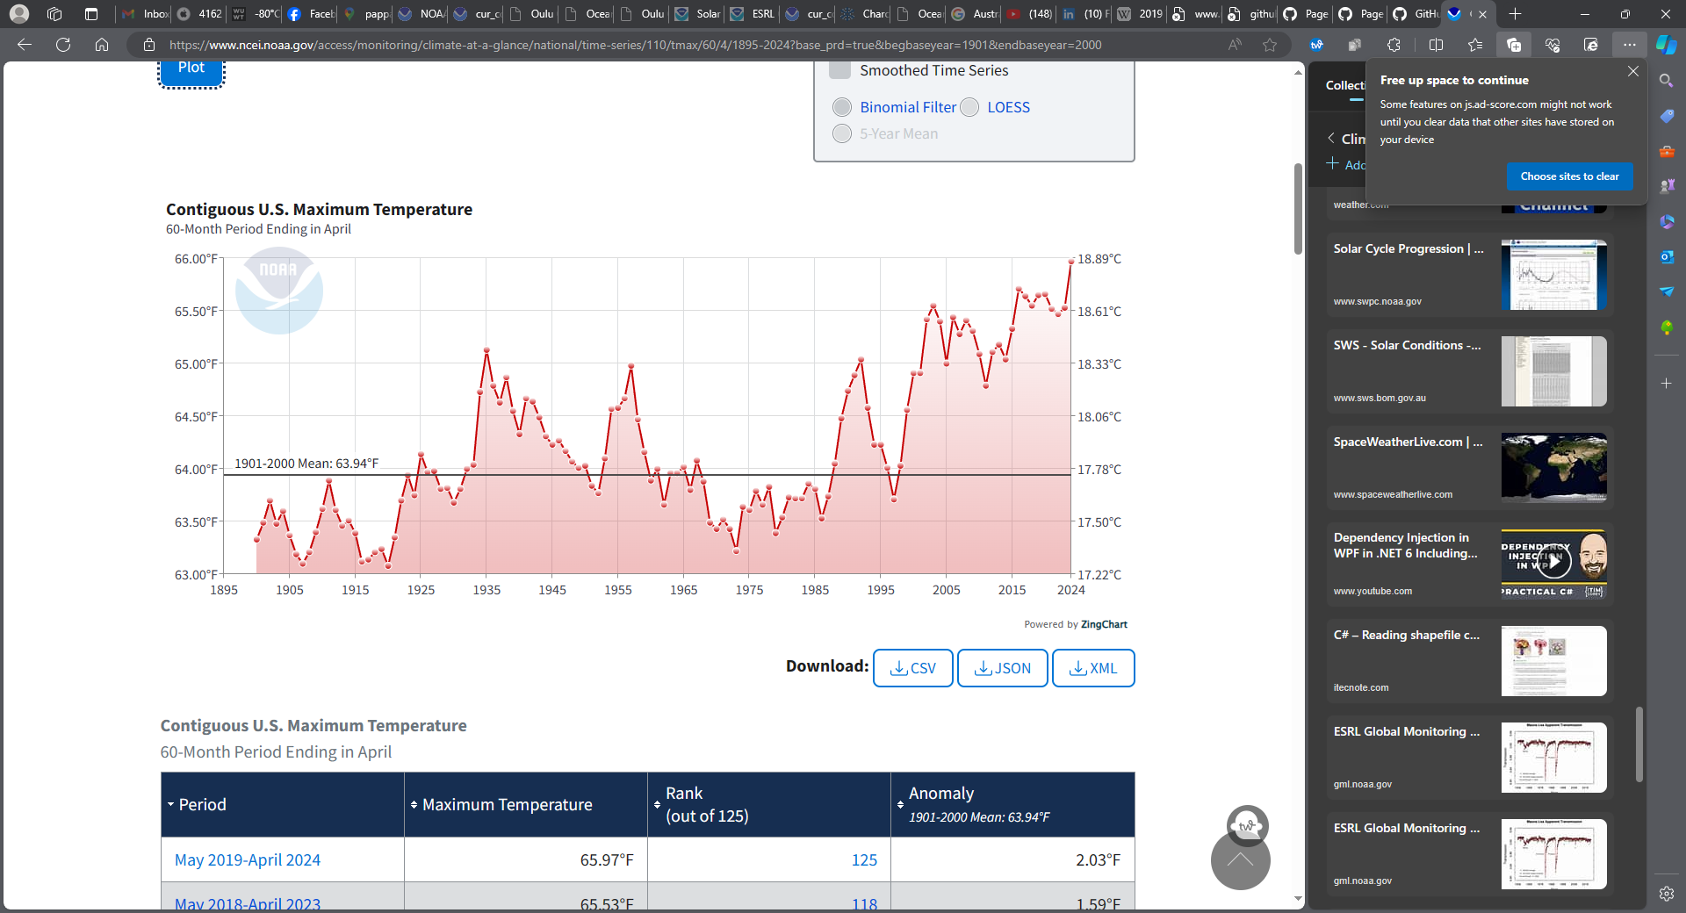Click the Split screen toolbar icon
Viewport: 1686px width, 913px height.
tap(1436, 45)
